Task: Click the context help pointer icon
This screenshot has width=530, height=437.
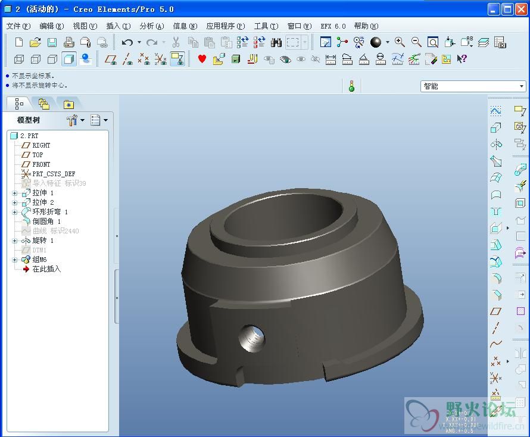Action: click(462, 59)
